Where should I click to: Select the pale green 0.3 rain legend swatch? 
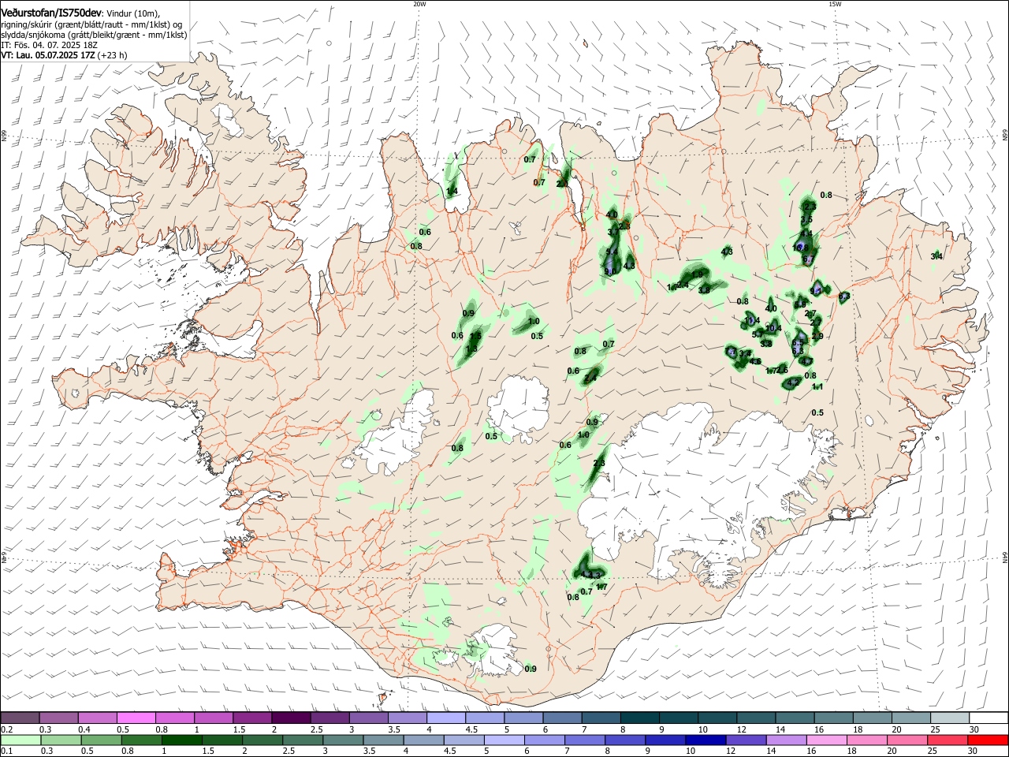click(x=59, y=740)
